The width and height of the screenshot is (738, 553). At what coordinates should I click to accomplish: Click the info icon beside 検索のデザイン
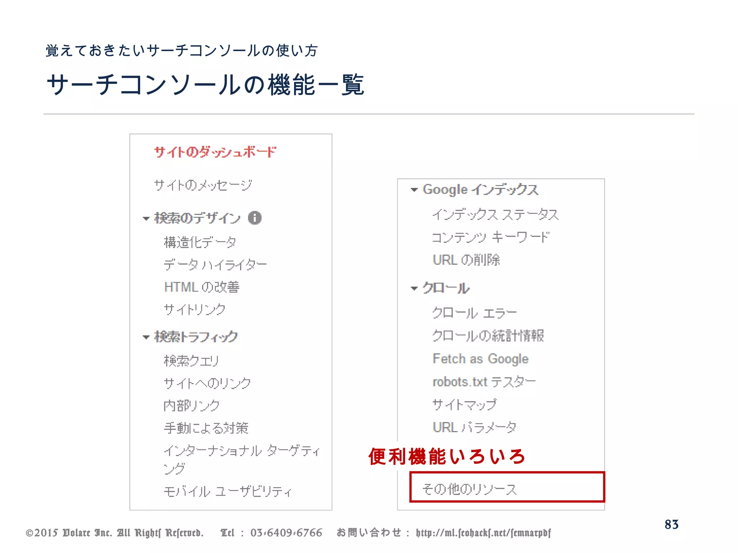[255, 218]
